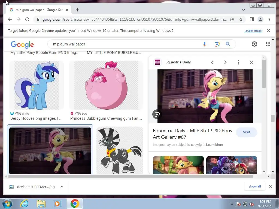Open copyright Learn More link
279x209 pixels.
pos(214,145)
